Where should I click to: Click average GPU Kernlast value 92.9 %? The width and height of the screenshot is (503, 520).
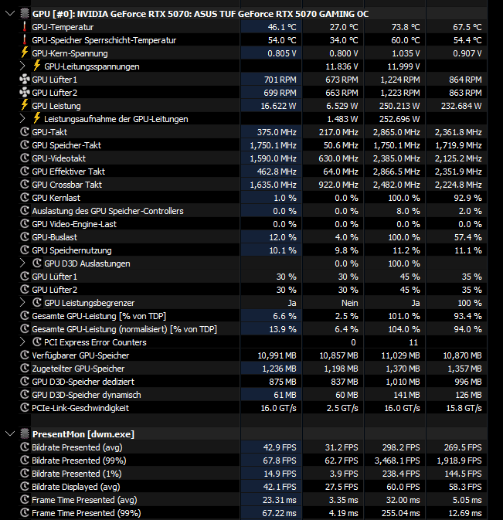(x=468, y=198)
